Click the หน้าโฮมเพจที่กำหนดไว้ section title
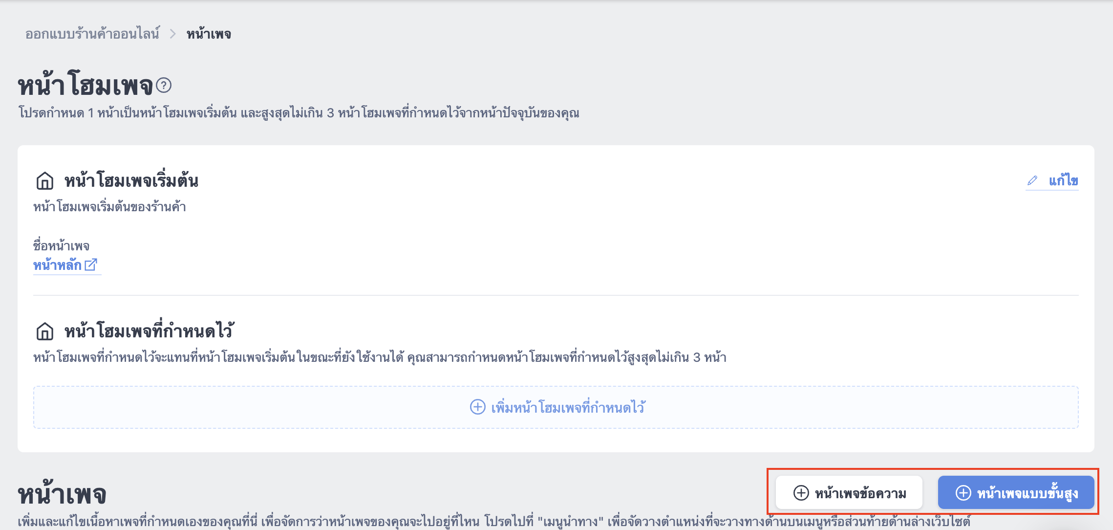The height and width of the screenshot is (530, 1113). 150,331
